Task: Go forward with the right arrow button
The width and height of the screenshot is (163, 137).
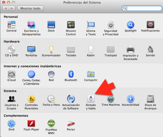Action: point(12,8)
